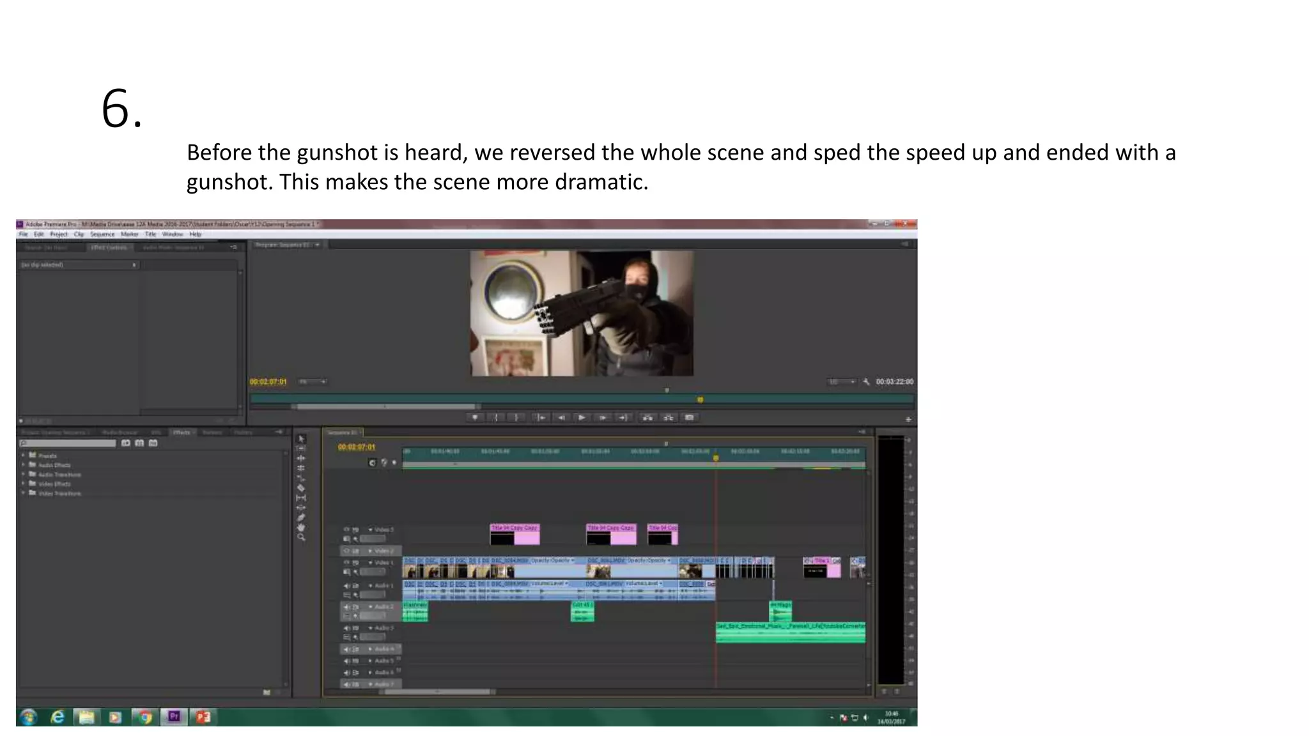Expand the Video Effects folder
The image size is (1309, 736).
(x=24, y=484)
